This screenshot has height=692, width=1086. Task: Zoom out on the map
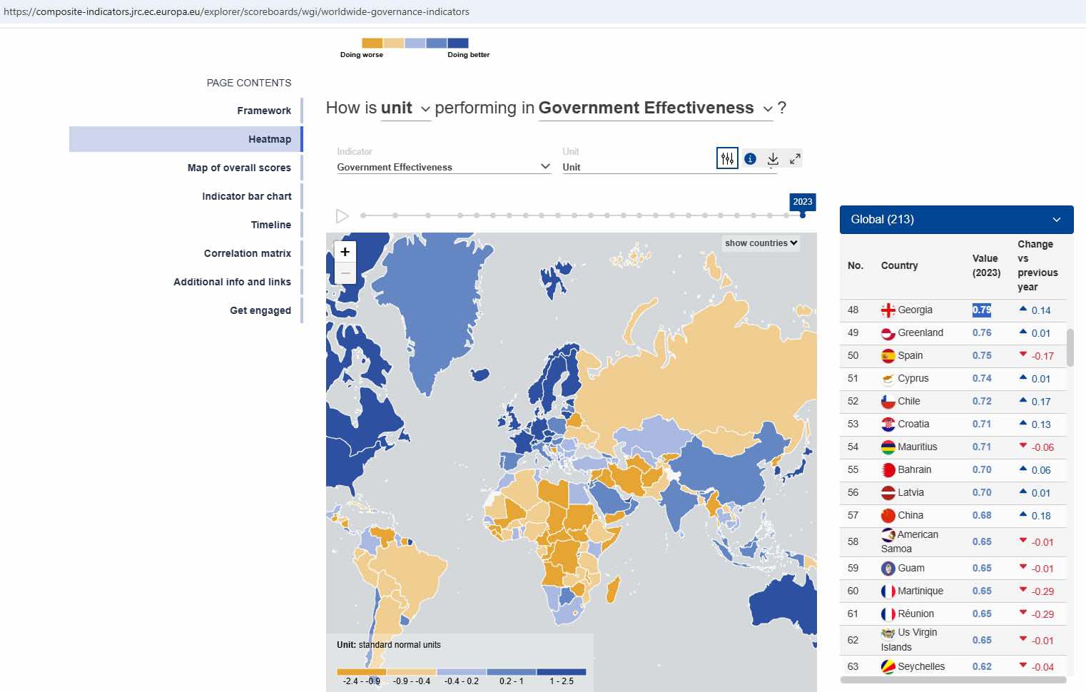click(345, 273)
